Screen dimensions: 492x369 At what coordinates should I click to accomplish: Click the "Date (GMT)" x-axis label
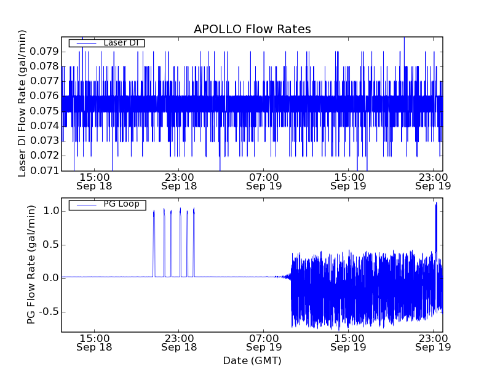tap(252, 360)
